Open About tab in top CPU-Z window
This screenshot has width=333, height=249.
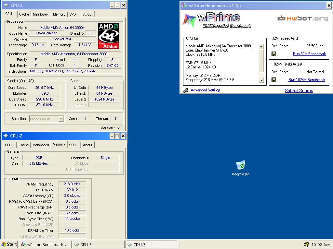pos(88,14)
